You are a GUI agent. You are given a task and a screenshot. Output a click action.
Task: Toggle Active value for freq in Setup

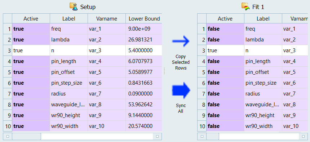point(31,29)
